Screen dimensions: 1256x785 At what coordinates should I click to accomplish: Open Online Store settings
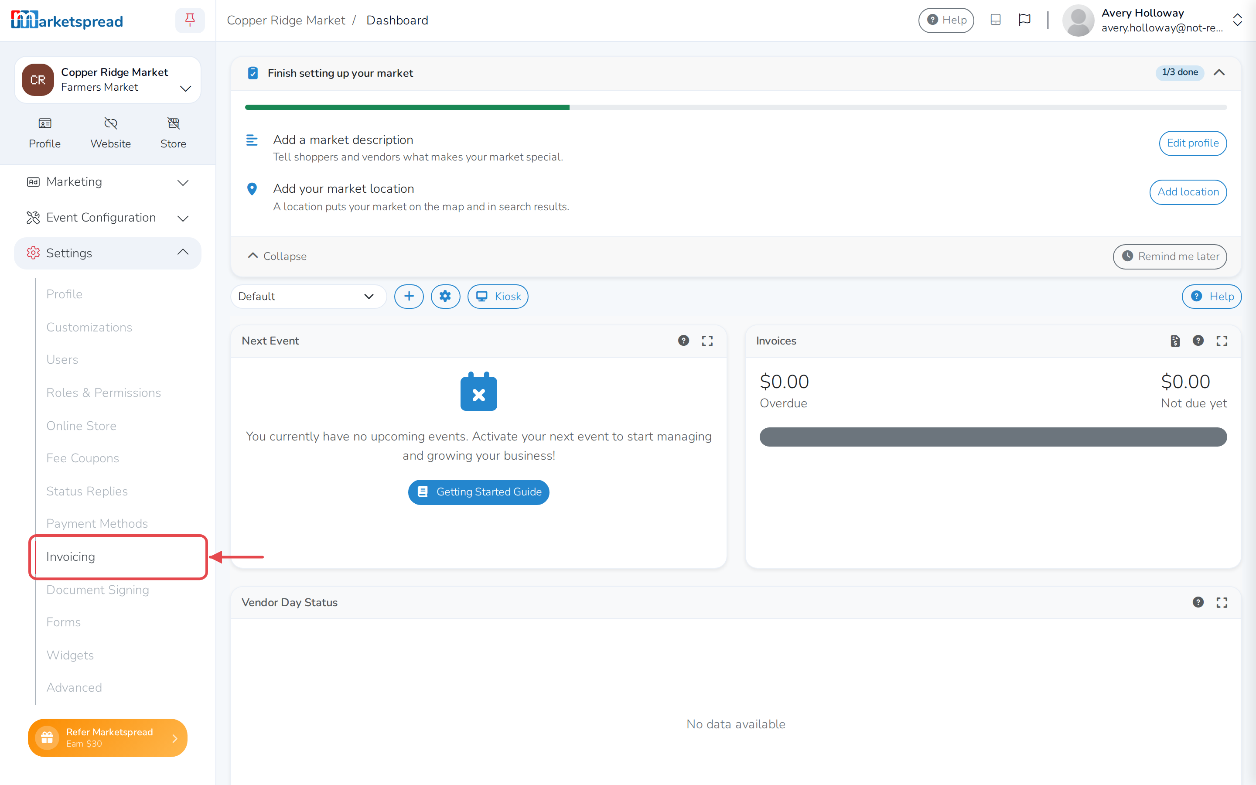click(82, 426)
